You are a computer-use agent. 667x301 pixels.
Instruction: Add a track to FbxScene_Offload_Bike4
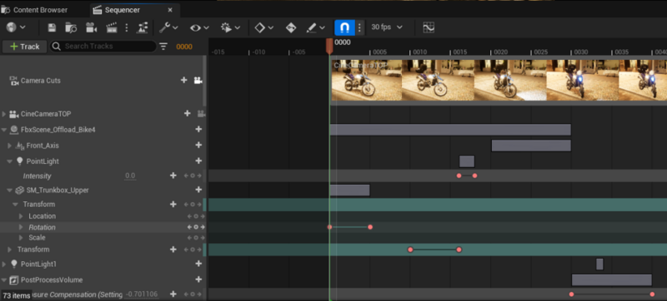click(198, 130)
